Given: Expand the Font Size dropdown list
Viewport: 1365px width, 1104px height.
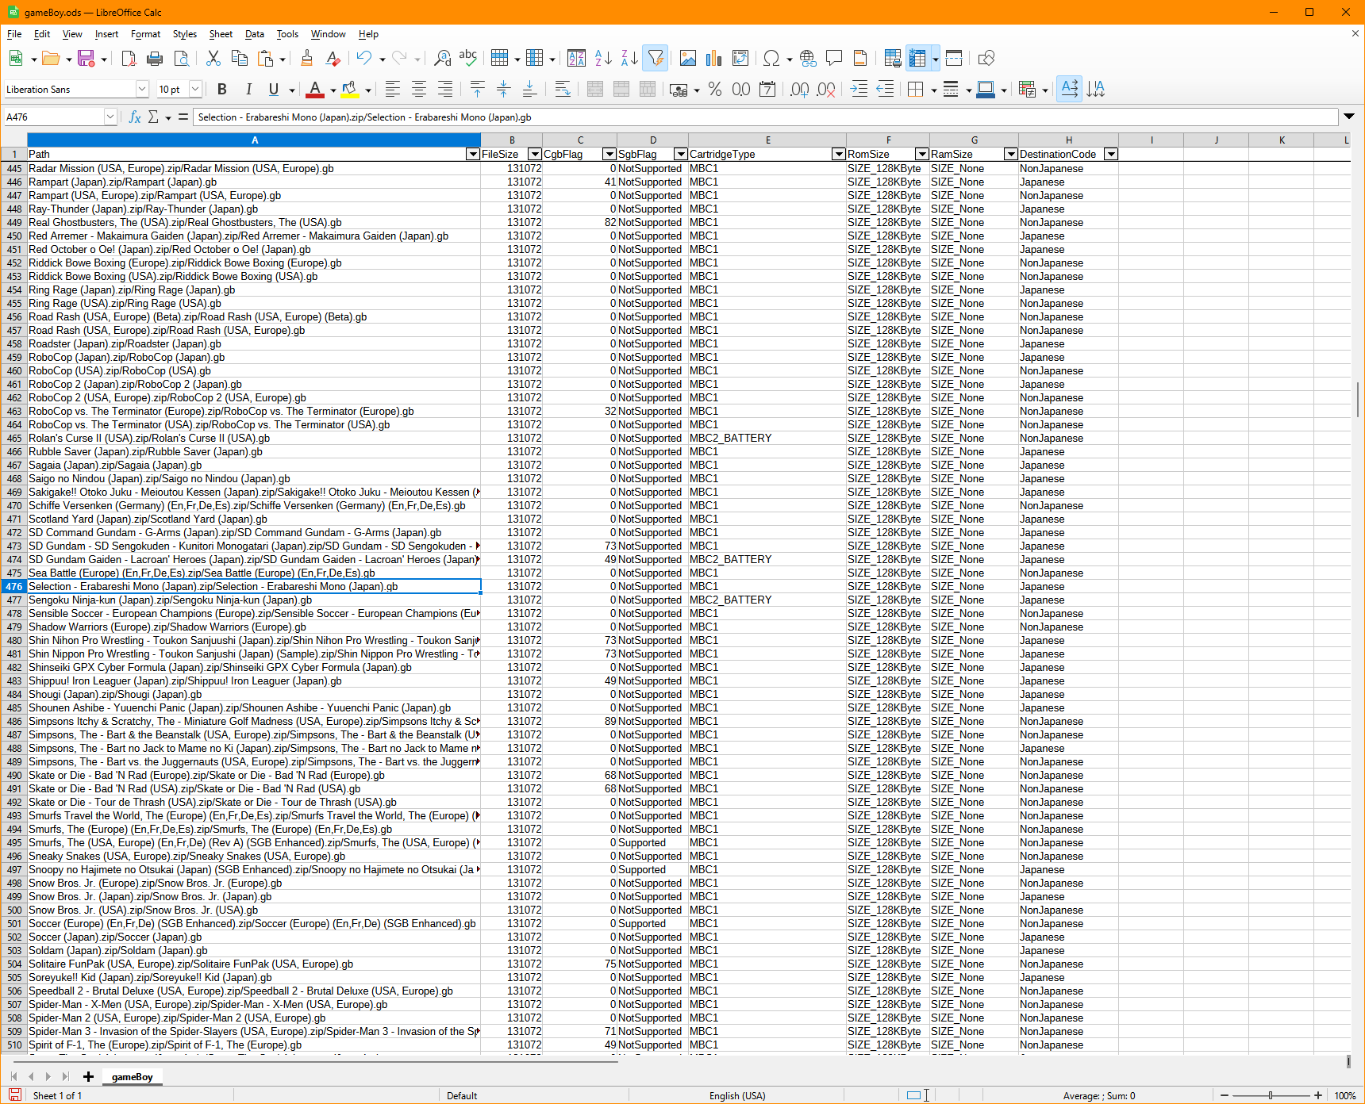Looking at the screenshot, I should coord(195,89).
